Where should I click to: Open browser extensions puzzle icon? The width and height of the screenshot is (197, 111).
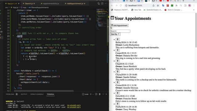pos(176,6)
